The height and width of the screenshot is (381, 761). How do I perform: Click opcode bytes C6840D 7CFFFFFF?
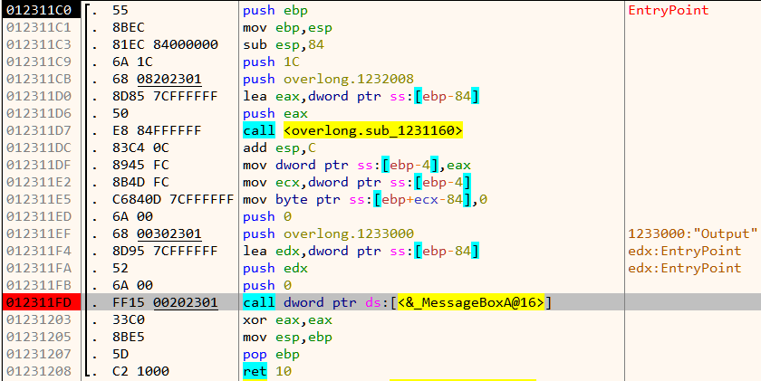coord(173,199)
